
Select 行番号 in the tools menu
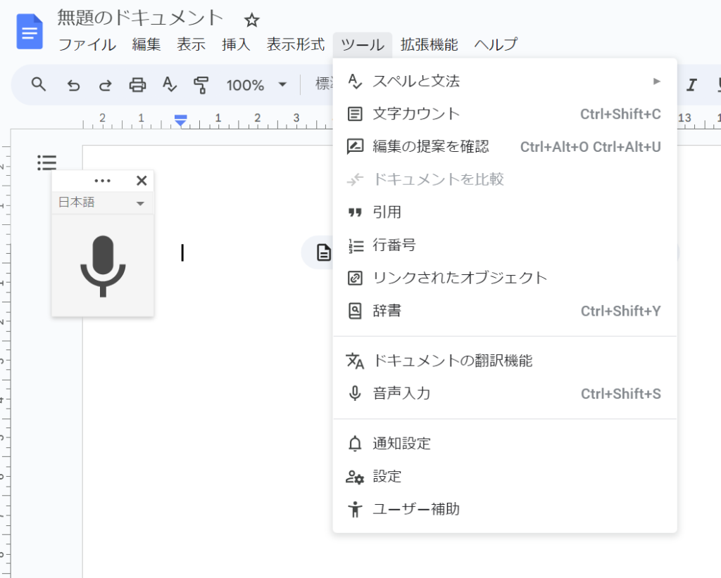pyautogui.click(x=505, y=245)
